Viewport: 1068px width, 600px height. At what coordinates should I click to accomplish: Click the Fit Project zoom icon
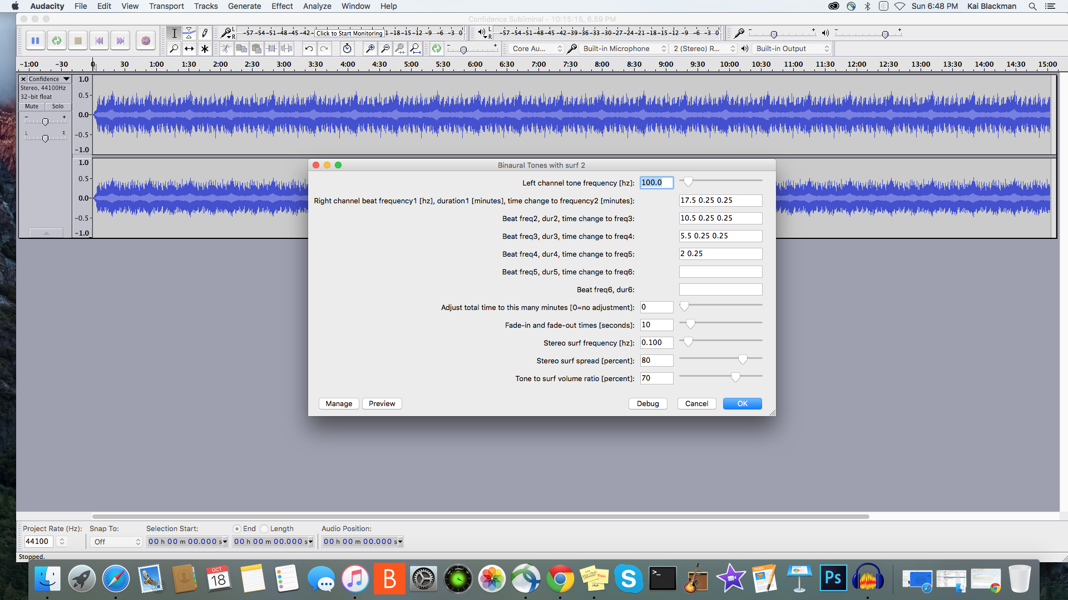point(415,49)
